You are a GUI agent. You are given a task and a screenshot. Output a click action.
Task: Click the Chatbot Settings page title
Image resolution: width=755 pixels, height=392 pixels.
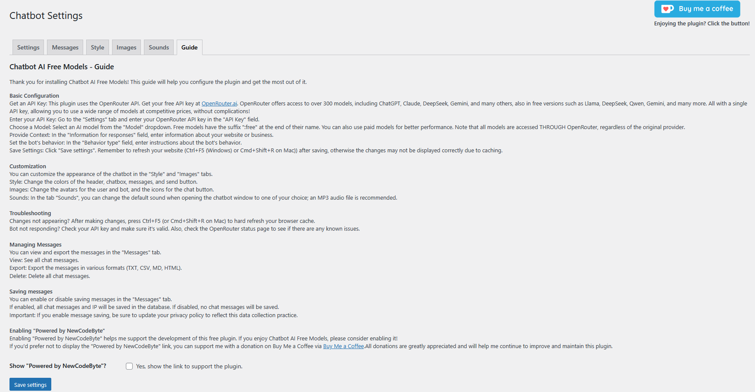click(x=46, y=16)
